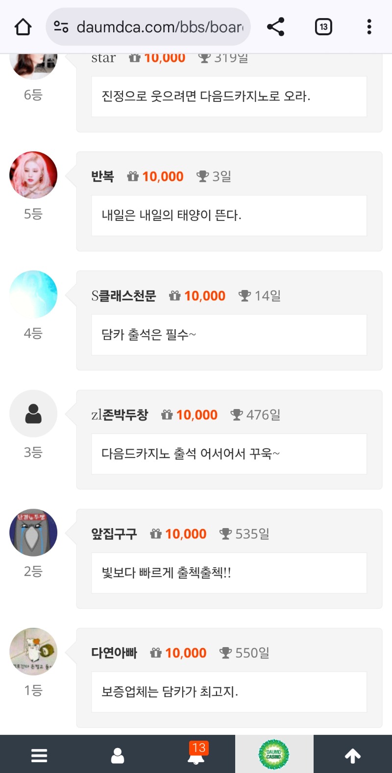The width and height of the screenshot is (392, 773).
Task: Open notifications bell with 13 badge
Action: coord(196,754)
